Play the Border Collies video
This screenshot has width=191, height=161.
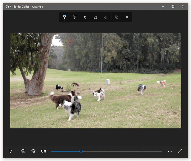point(11,151)
